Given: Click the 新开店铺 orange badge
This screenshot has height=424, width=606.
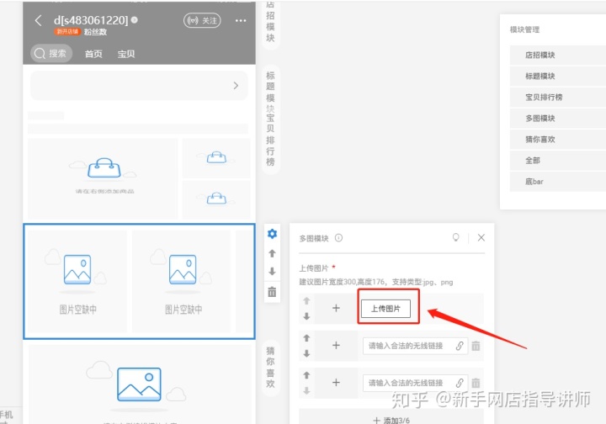Looking at the screenshot, I should pyautogui.click(x=67, y=32).
